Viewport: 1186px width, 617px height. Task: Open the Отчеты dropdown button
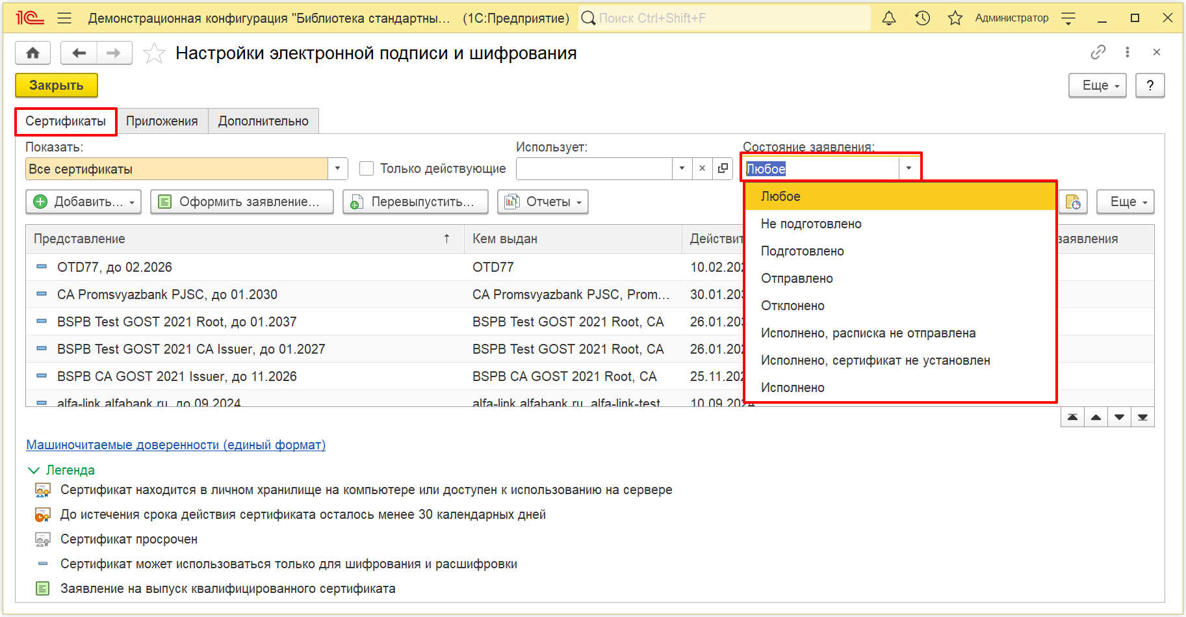coord(543,202)
